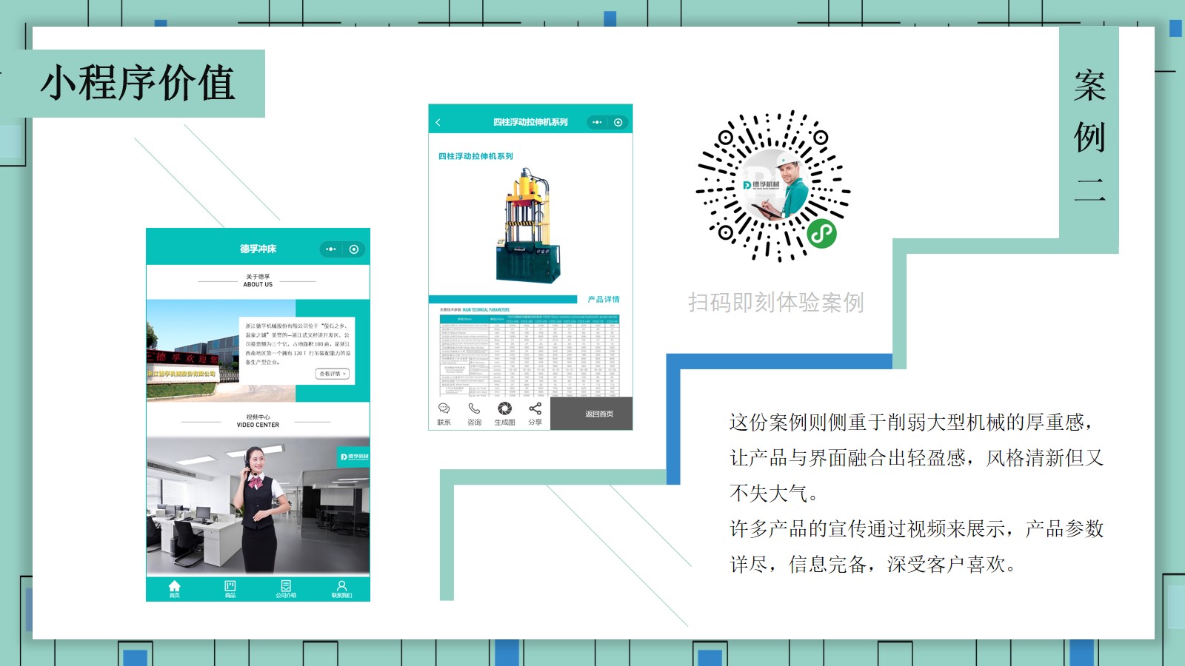The height and width of the screenshot is (666, 1185).
Task: Click the mini program QR code
Action: pyautogui.click(x=773, y=186)
